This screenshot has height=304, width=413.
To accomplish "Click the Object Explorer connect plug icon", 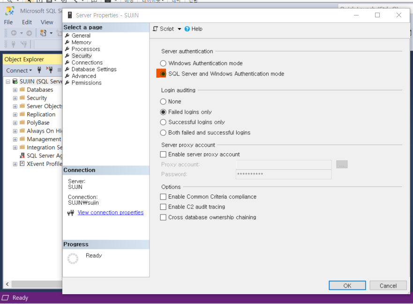I will 39,70.
